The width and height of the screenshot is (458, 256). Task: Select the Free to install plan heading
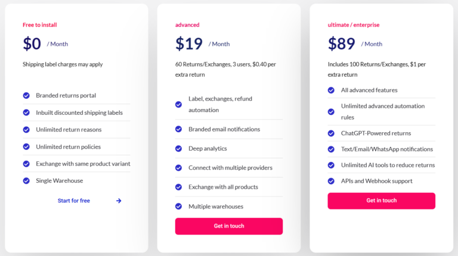pos(40,25)
